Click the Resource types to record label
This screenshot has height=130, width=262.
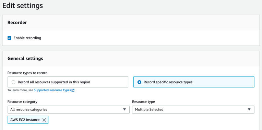point(27,73)
